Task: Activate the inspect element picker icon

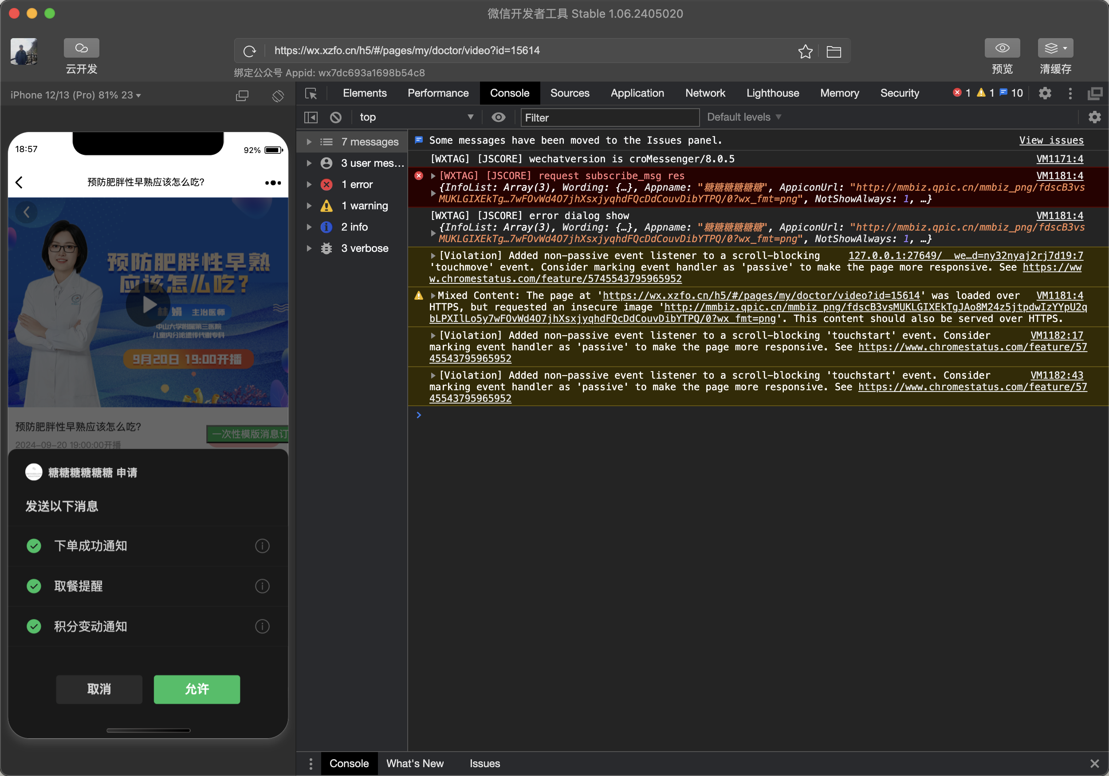Action: [x=311, y=93]
